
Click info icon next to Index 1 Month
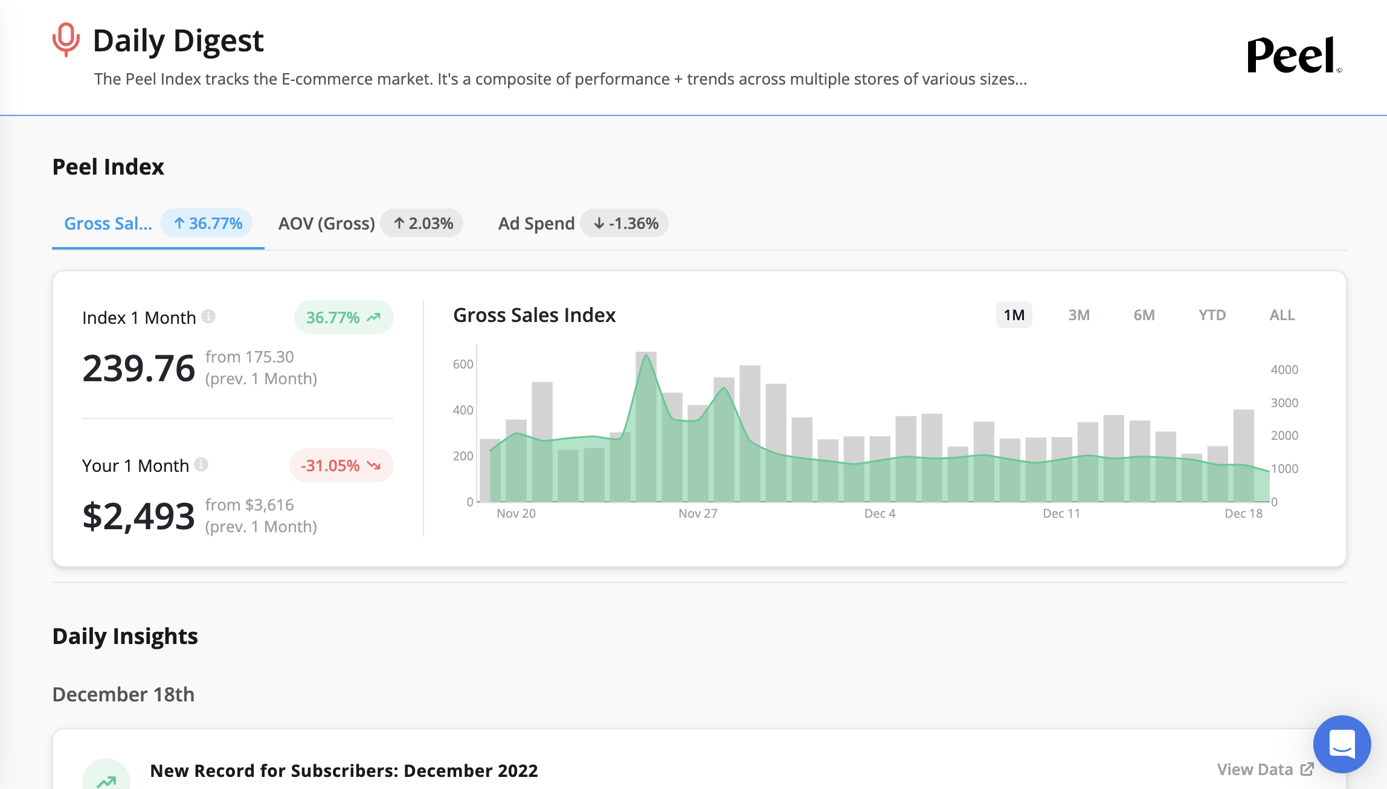pyautogui.click(x=208, y=317)
